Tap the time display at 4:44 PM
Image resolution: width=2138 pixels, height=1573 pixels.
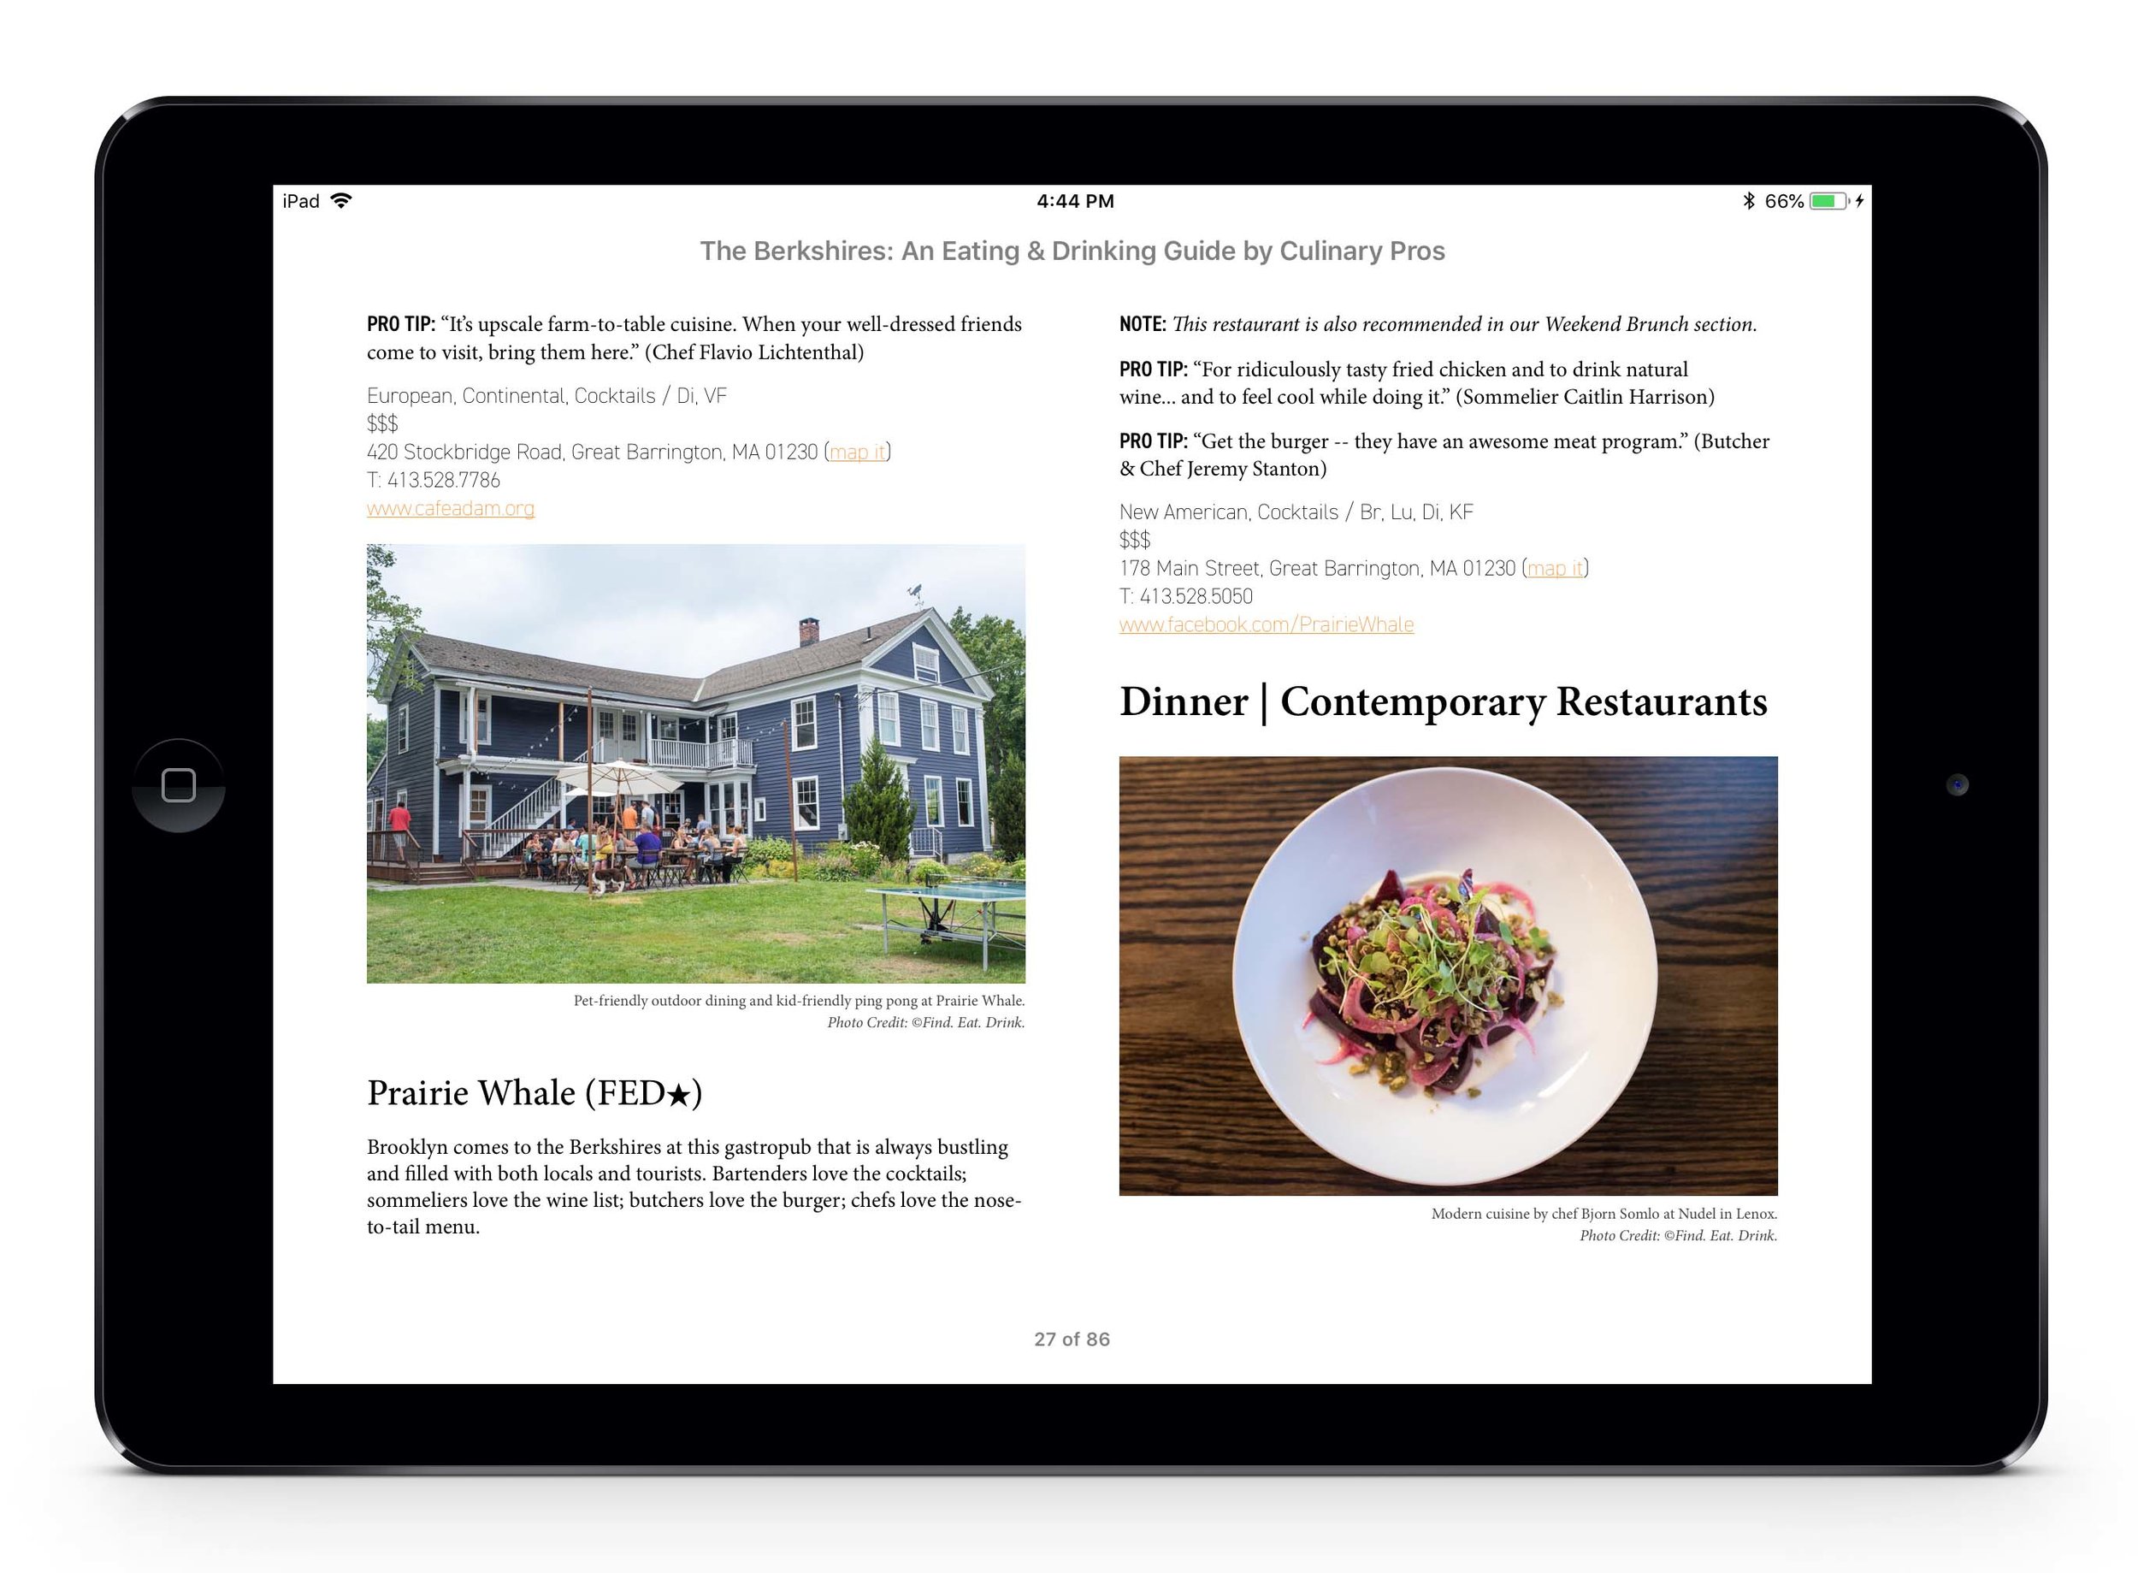(1069, 201)
